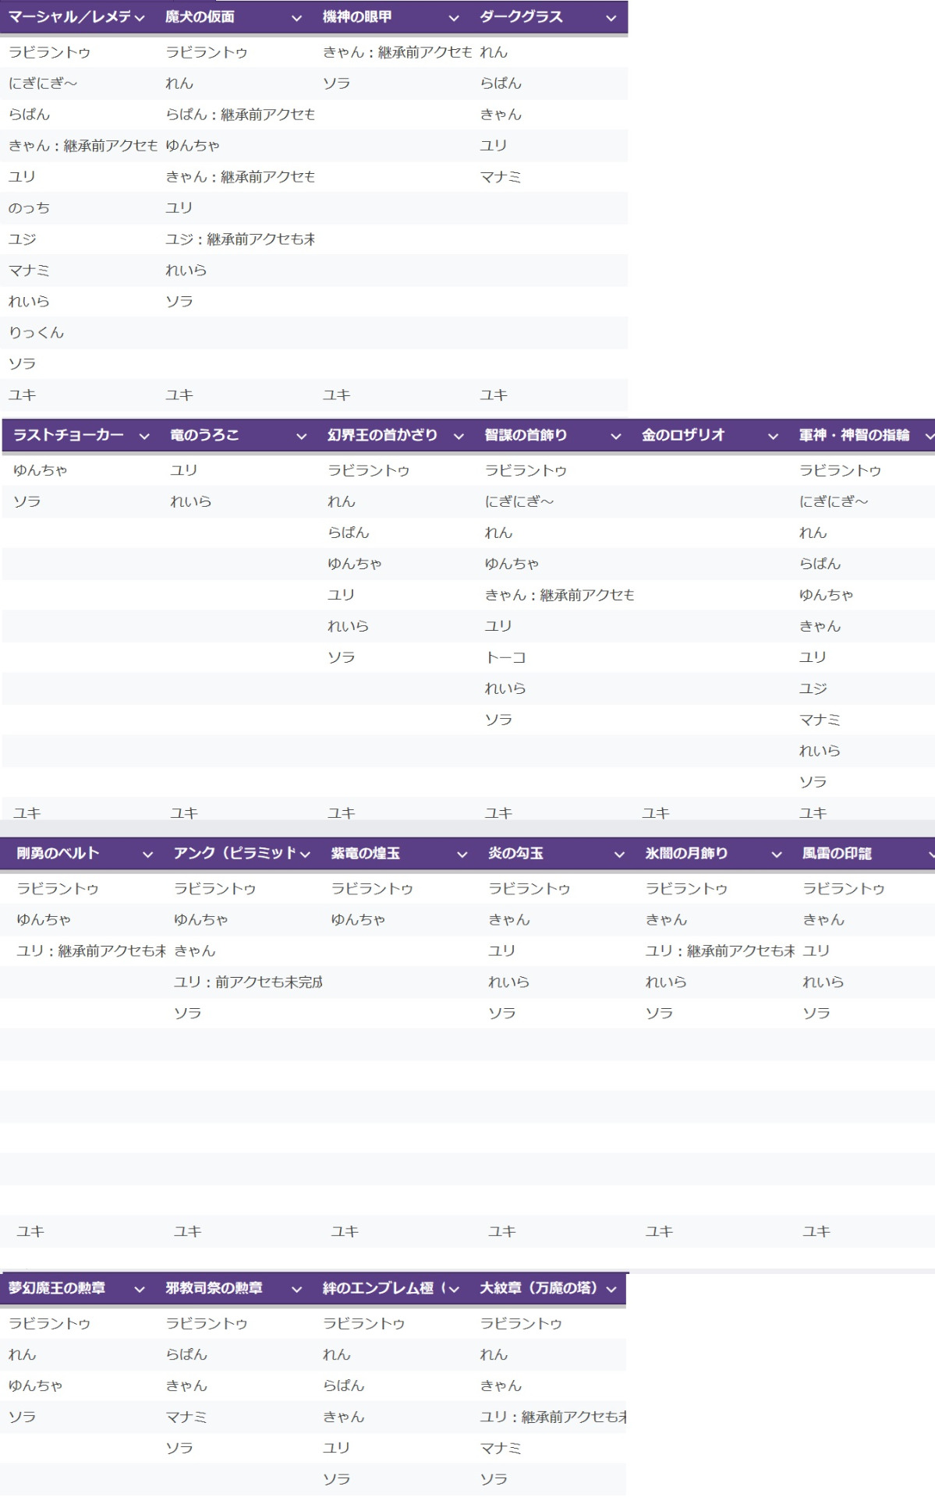Viewport: 935px width, 1497px height.
Task: Click the 機神の眼甲 column dropdown arrow
Action: 454,18
